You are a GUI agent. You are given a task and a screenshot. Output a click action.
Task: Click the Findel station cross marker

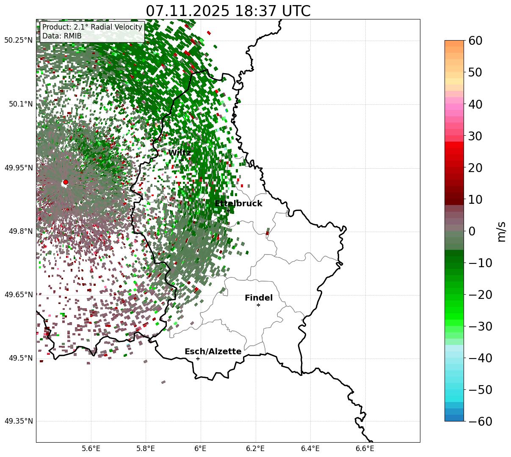pyautogui.click(x=258, y=305)
